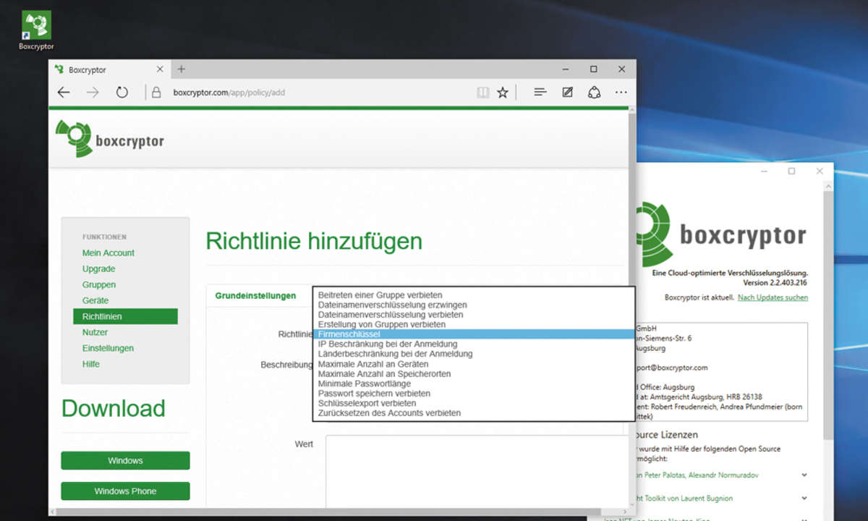Viewport: 868px width, 521px height.
Task: Go back with the browser back arrow
Action: click(64, 93)
